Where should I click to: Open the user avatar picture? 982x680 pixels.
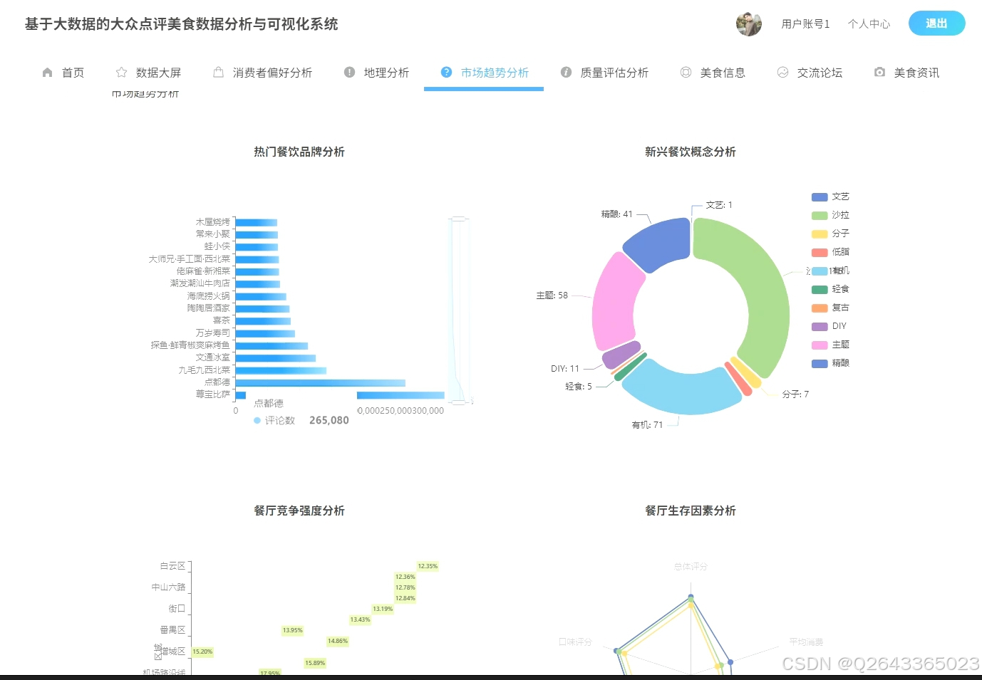(x=748, y=23)
